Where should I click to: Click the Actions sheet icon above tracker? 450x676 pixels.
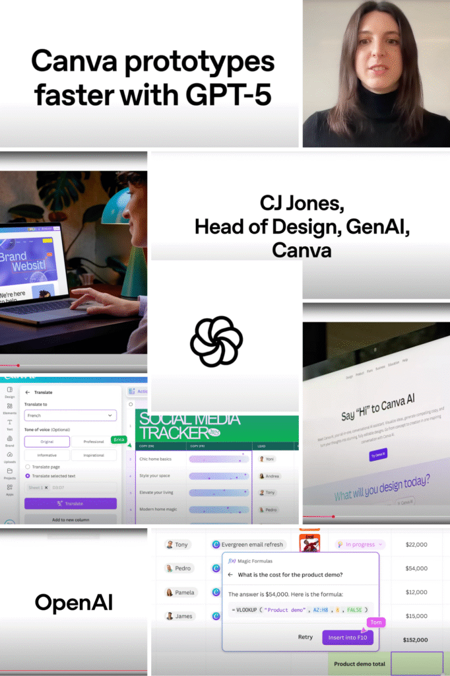[x=132, y=391]
